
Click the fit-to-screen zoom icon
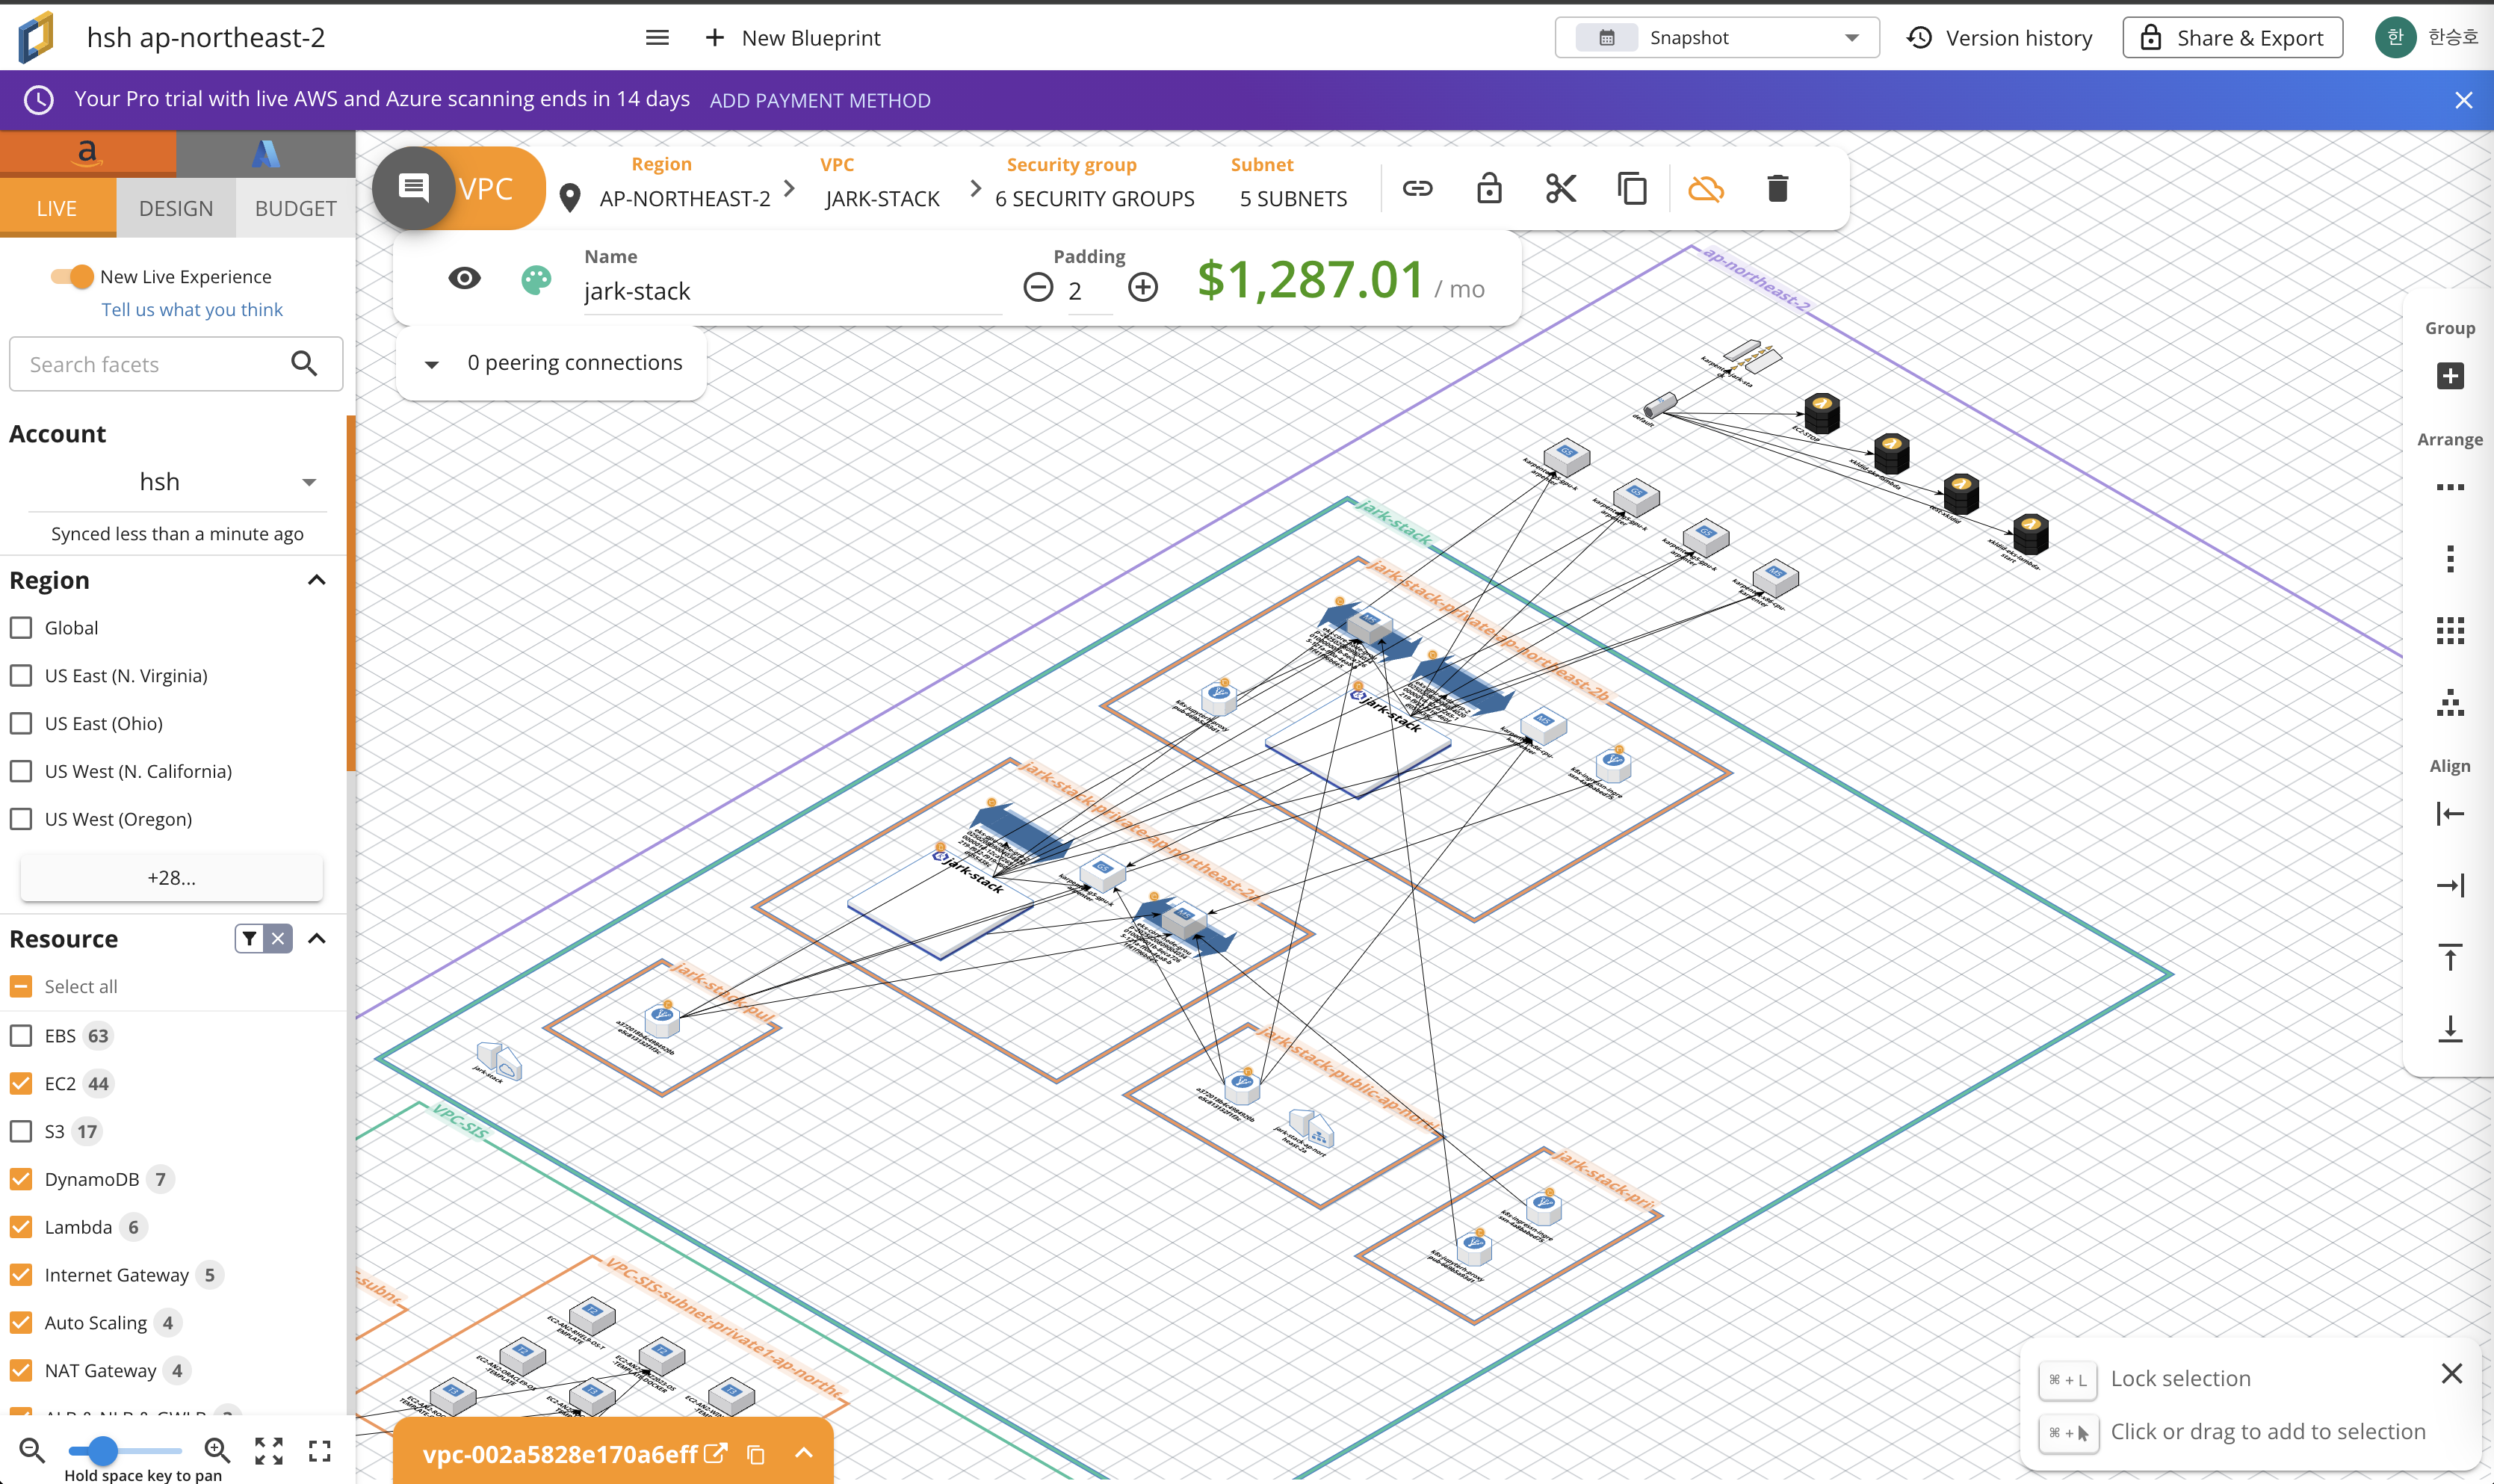269,1450
